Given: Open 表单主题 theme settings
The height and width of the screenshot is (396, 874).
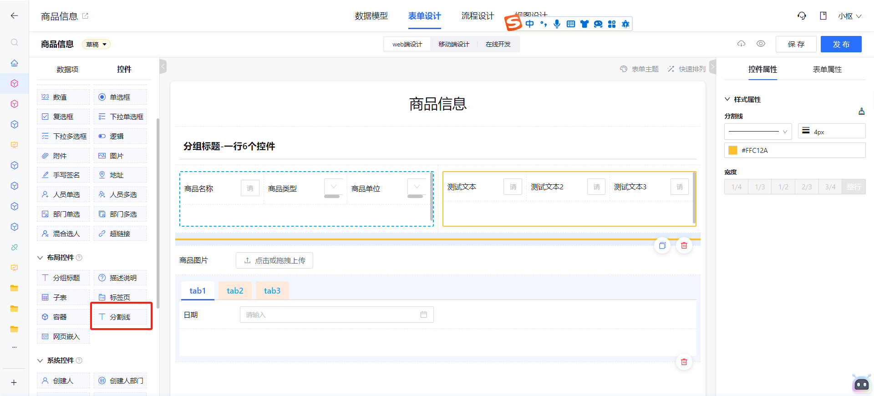Looking at the screenshot, I should tap(640, 69).
